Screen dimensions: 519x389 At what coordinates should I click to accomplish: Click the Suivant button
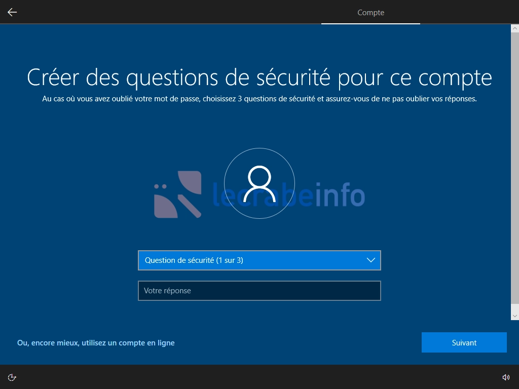[x=464, y=342]
